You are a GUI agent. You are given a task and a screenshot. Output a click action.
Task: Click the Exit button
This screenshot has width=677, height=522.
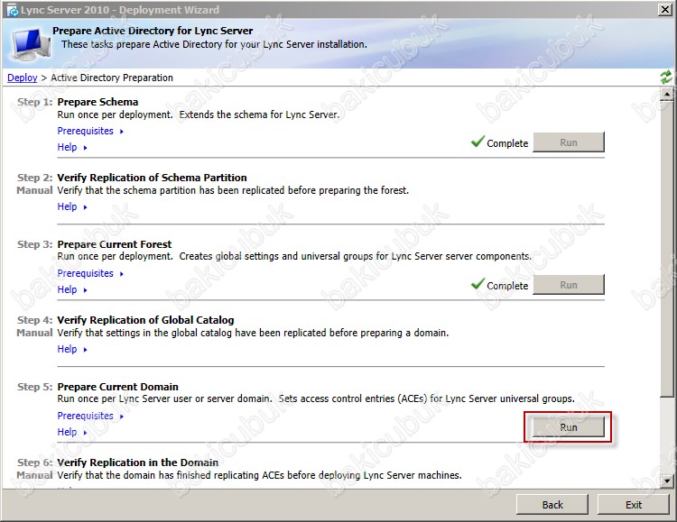(x=634, y=505)
